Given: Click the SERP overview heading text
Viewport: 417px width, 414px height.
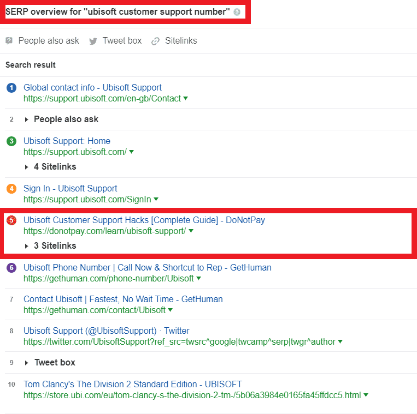Looking at the screenshot, I should 118,11.
